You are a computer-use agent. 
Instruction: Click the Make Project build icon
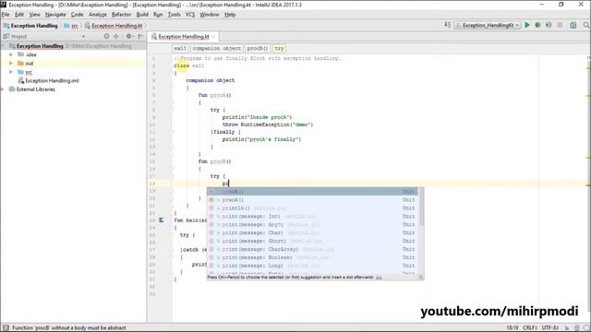tap(447, 25)
